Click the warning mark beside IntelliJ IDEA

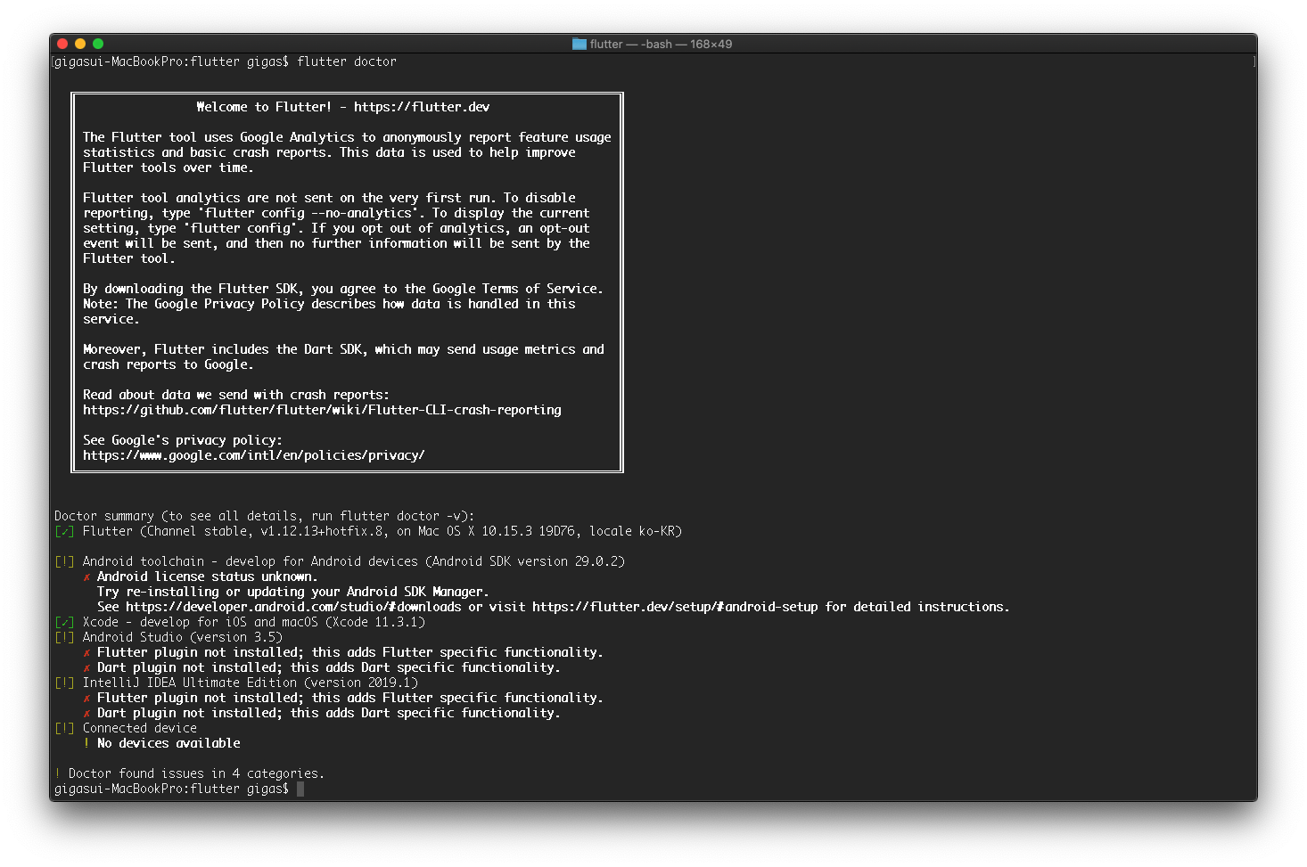(64, 683)
